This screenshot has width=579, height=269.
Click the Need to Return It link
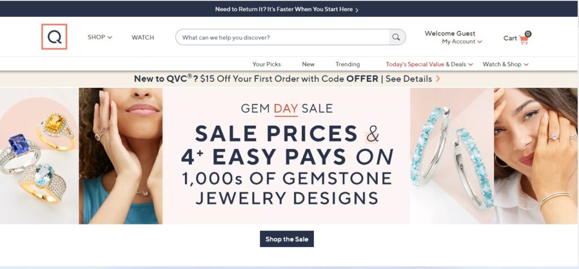(283, 10)
